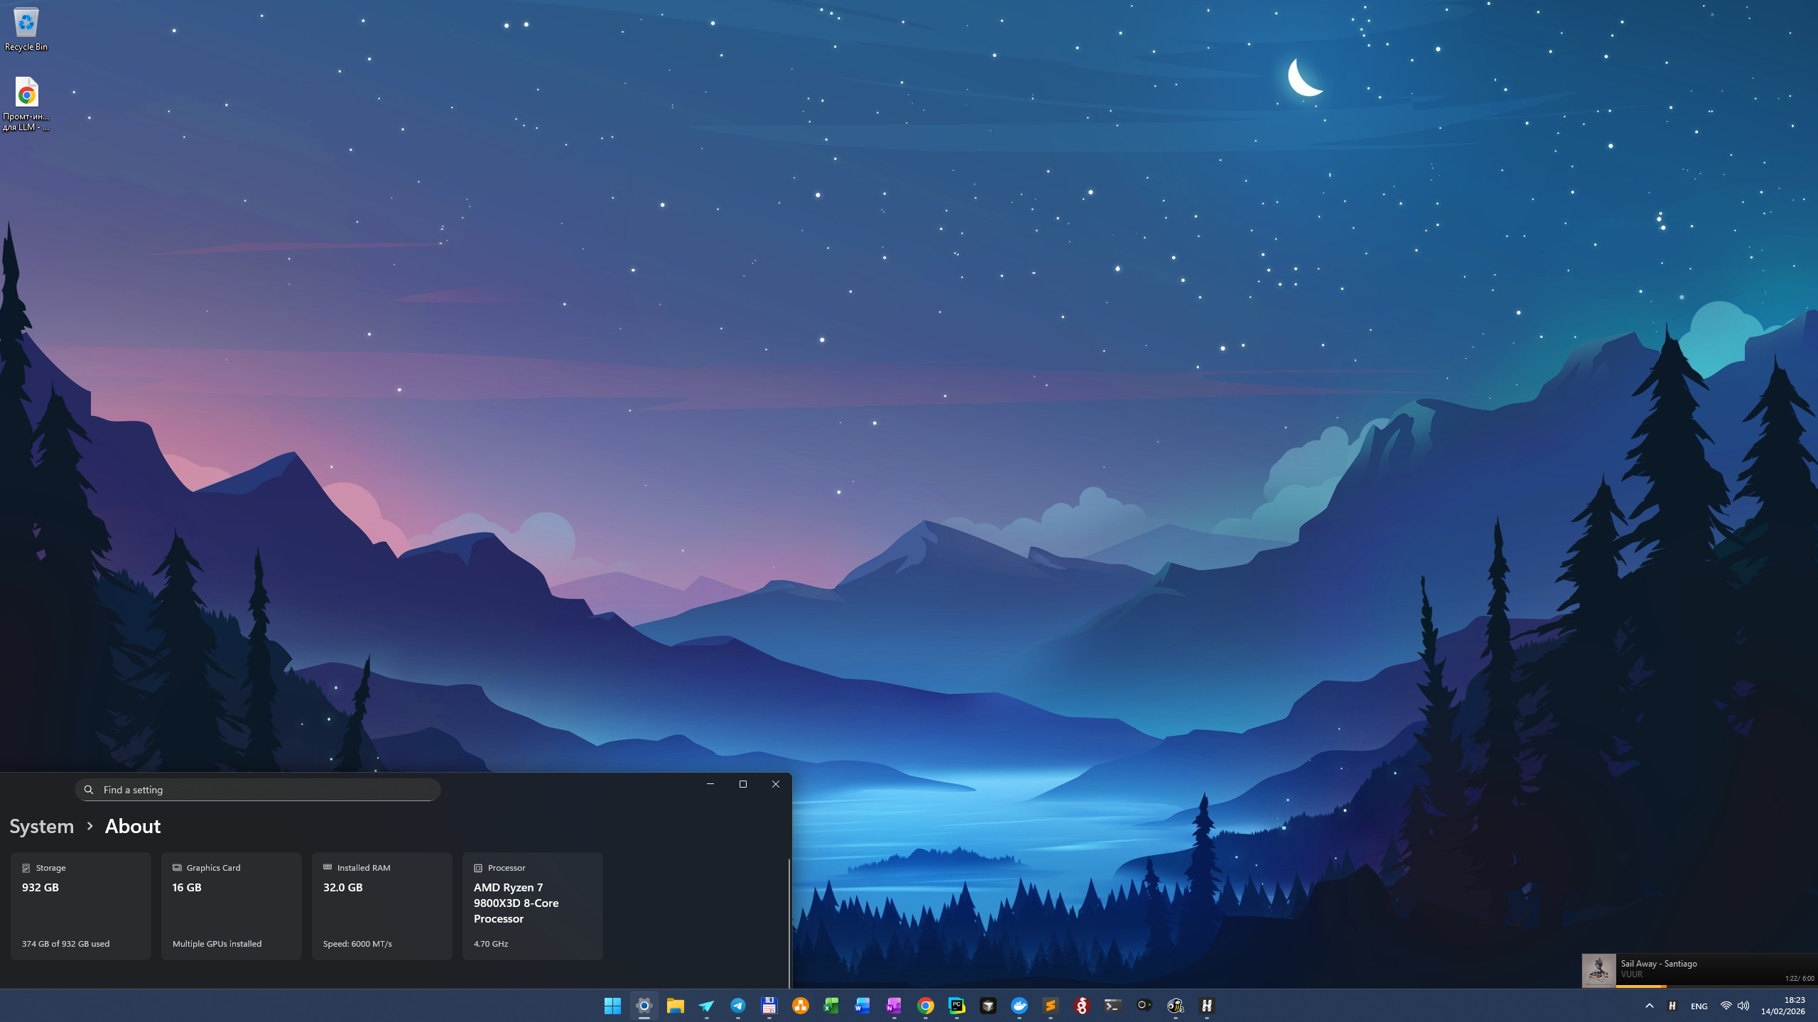Go back to System breadcrumb
1818x1022 pixels.
[42, 826]
